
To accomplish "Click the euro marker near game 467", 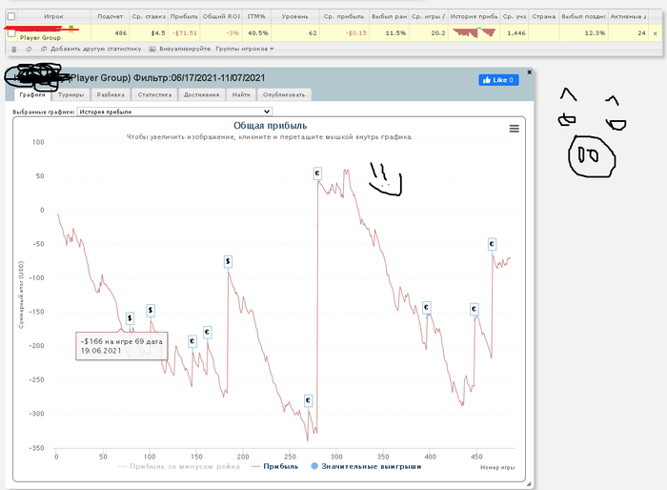I will point(492,244).
